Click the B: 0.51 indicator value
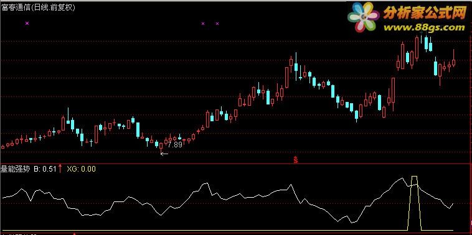Viewport: 472px width, 235px height. click(45, 169)
